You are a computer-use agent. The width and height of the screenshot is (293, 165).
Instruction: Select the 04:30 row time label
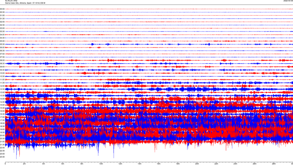2,38
